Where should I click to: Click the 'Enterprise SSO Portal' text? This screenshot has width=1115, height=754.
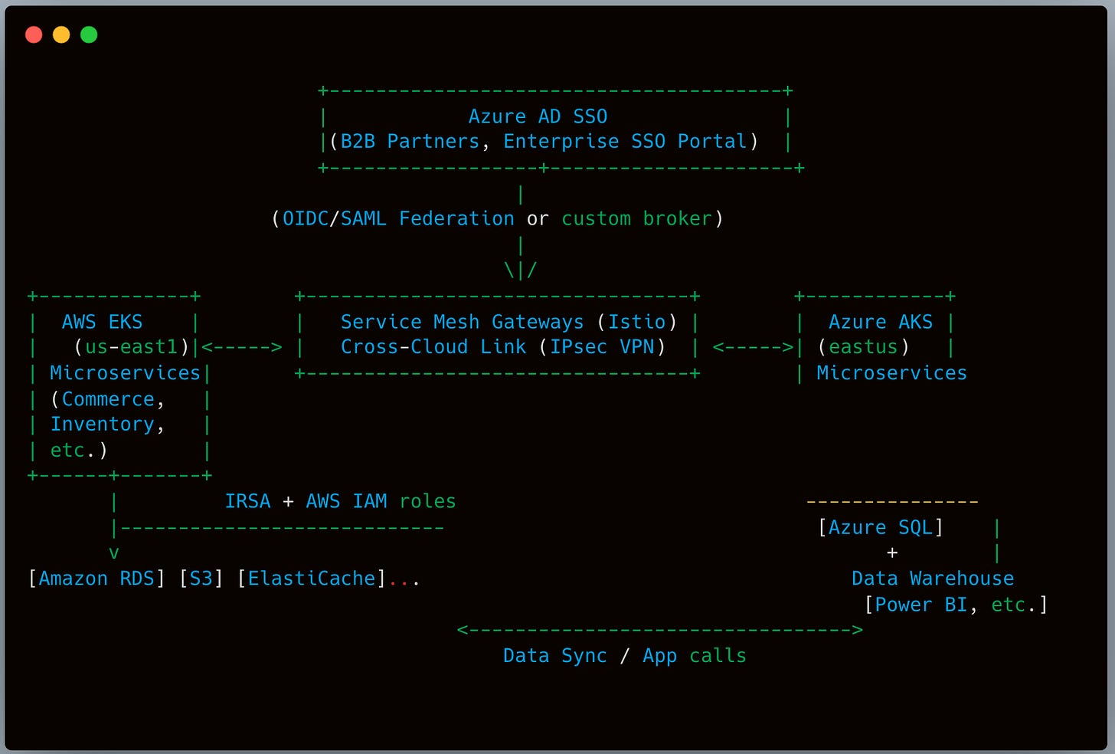625,142
